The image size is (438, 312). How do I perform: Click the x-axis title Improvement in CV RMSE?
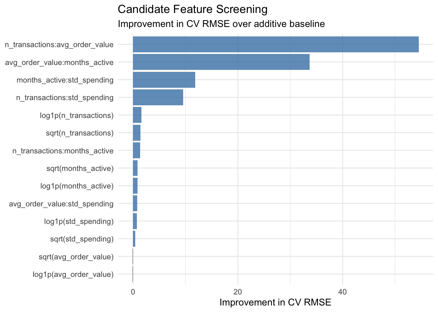coord(275,302)
